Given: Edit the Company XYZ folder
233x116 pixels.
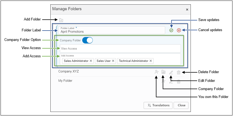Looking at the screenshot, I should tap(171, 72).
